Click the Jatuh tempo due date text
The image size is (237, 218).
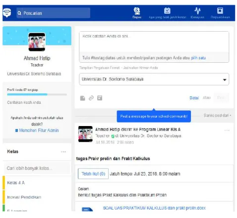coord(145,174)
